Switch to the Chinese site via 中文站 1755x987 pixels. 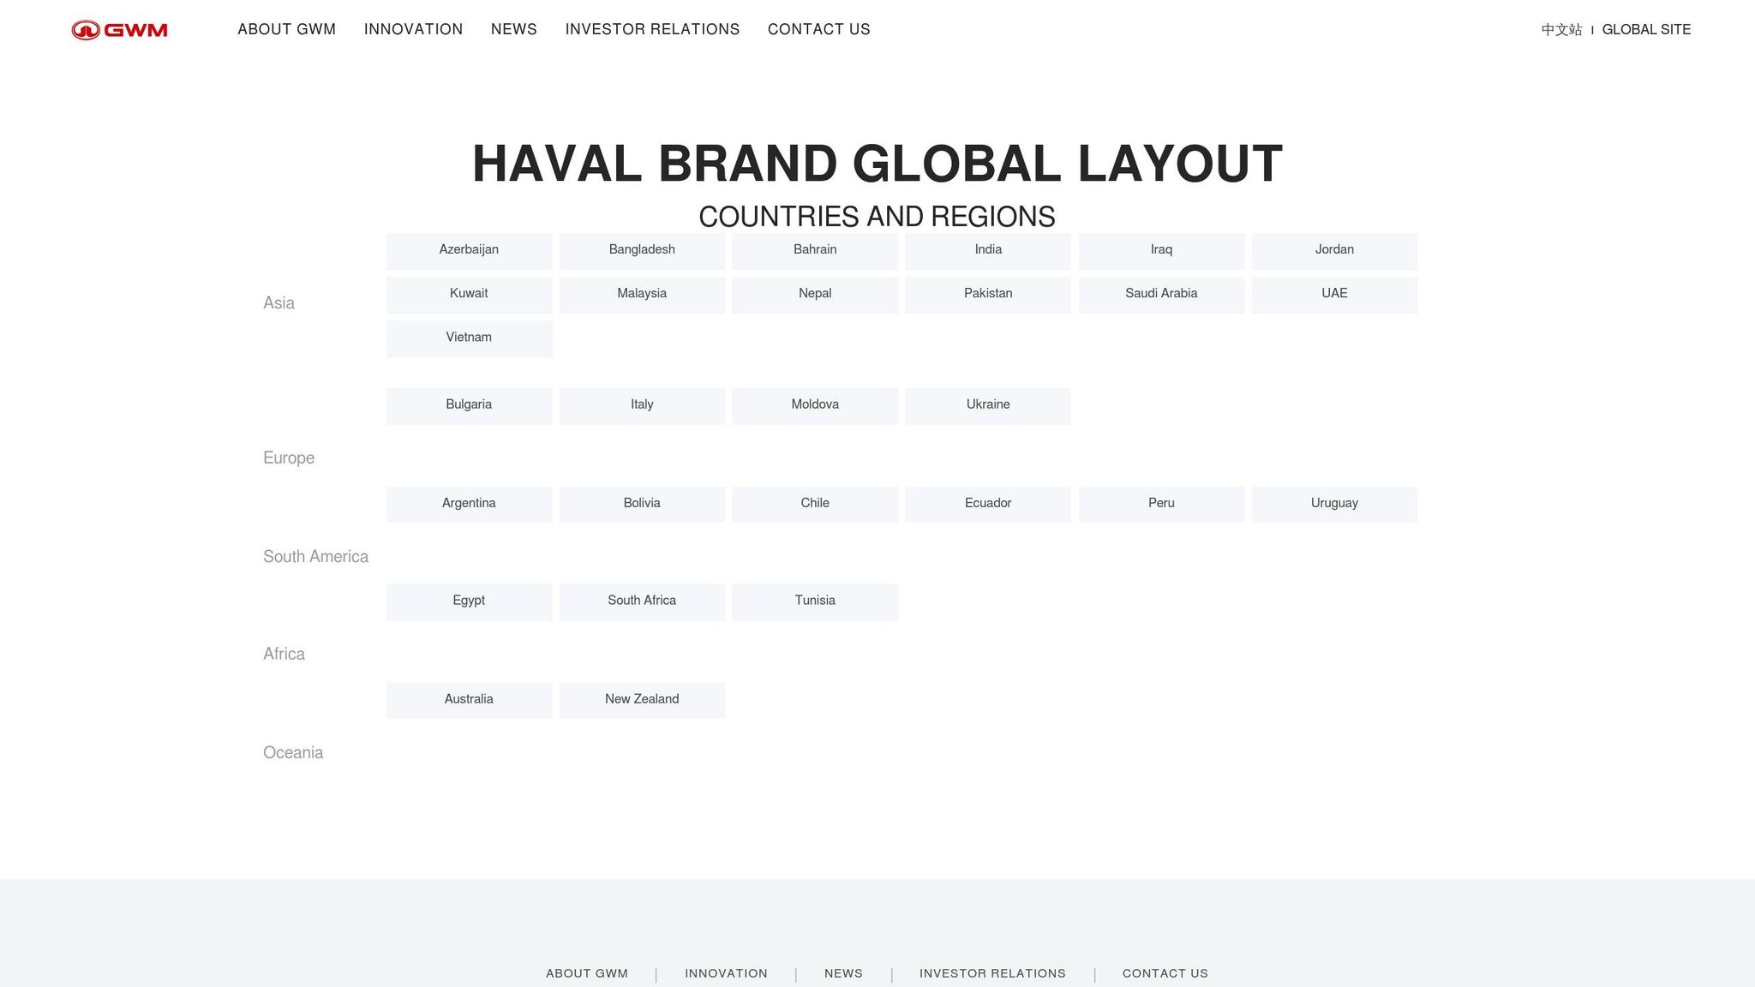1561,29
